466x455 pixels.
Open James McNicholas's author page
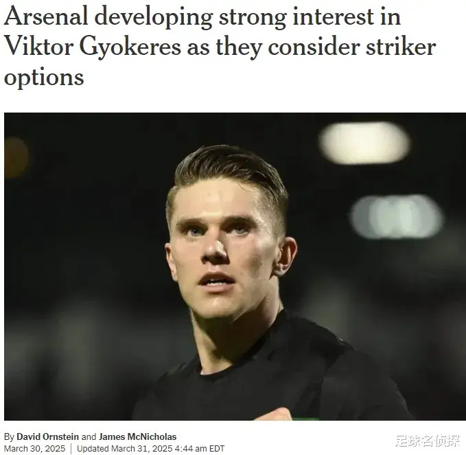tap(137, 436)
